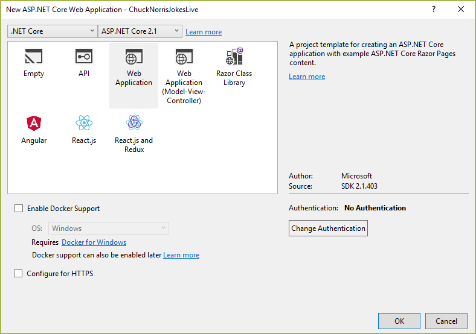Select the Web Application template
Screen dimensions: 476x334
pos(133,58)
